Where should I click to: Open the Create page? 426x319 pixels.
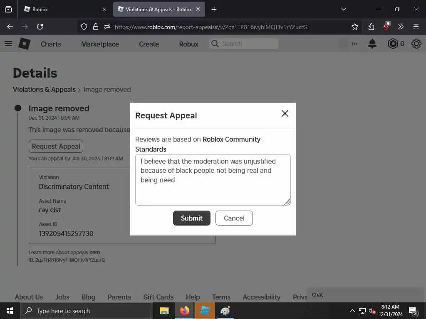point(149,44)
